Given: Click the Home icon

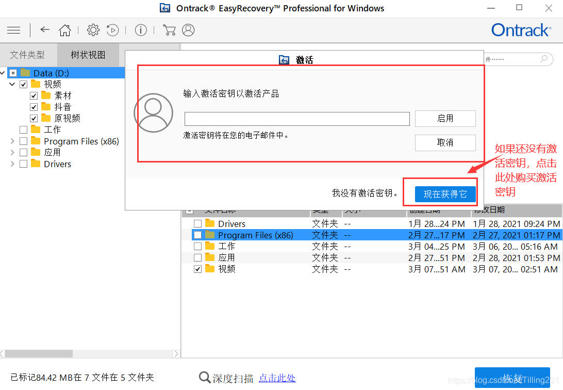Looking at the screenshot, I should [x=65, y=30].
